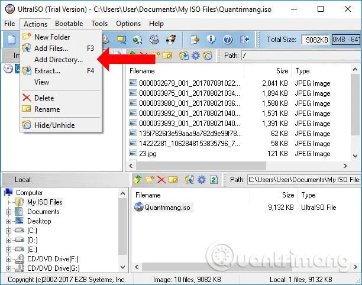Expand the (D:) drive node
Screen dimensions: 362x285
point(8,240)
